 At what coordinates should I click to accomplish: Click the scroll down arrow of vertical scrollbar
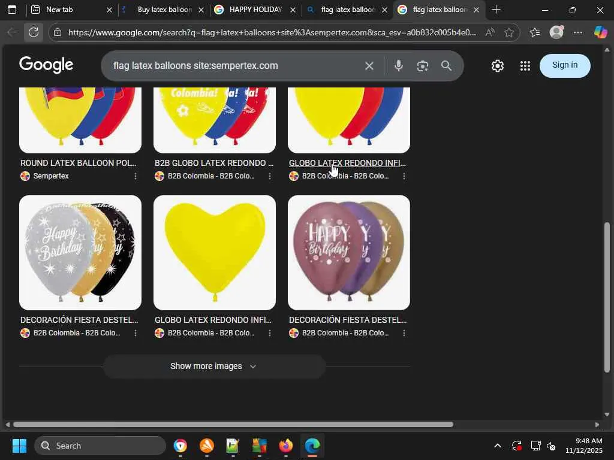point(607,414)
